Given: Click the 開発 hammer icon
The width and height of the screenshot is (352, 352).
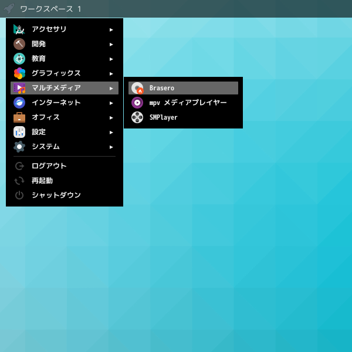Looking at the screenshot, I should click(19, 44).
